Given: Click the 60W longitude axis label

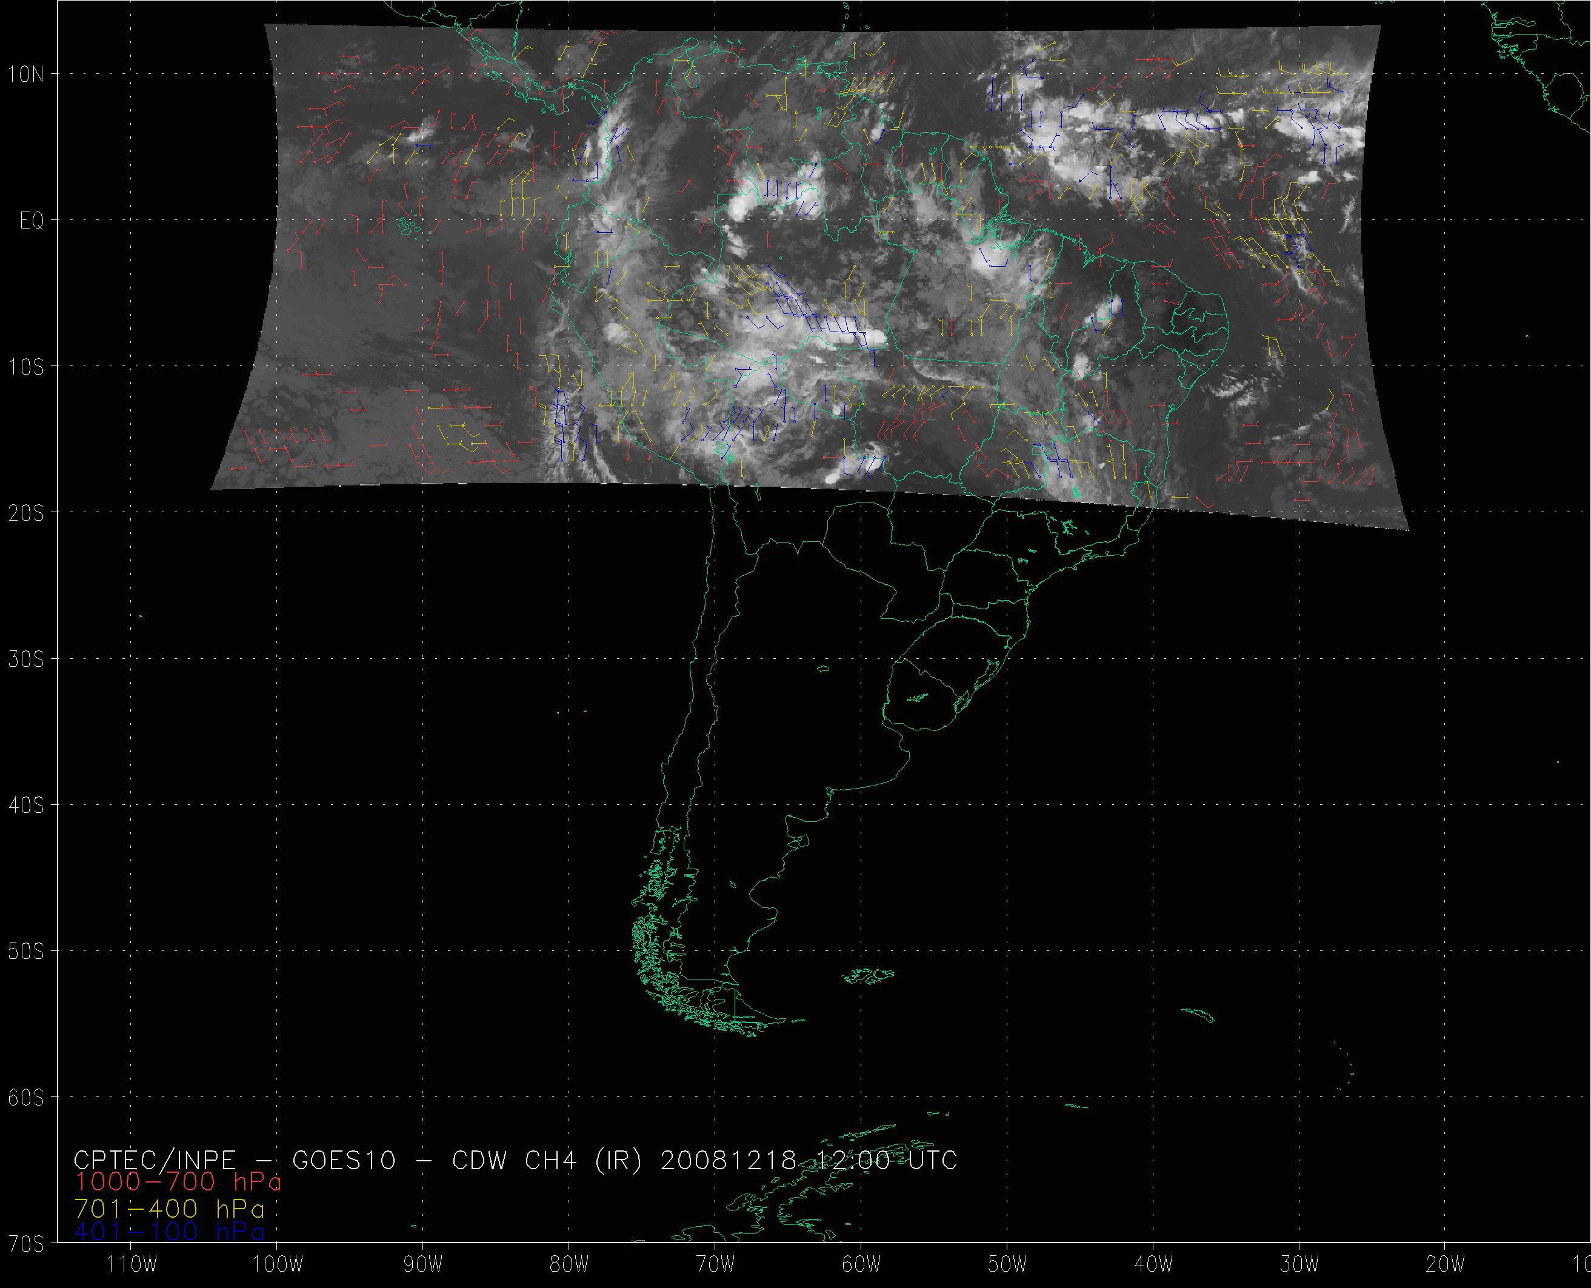Looking at the screenshot, I should (x=861, y=1265).
